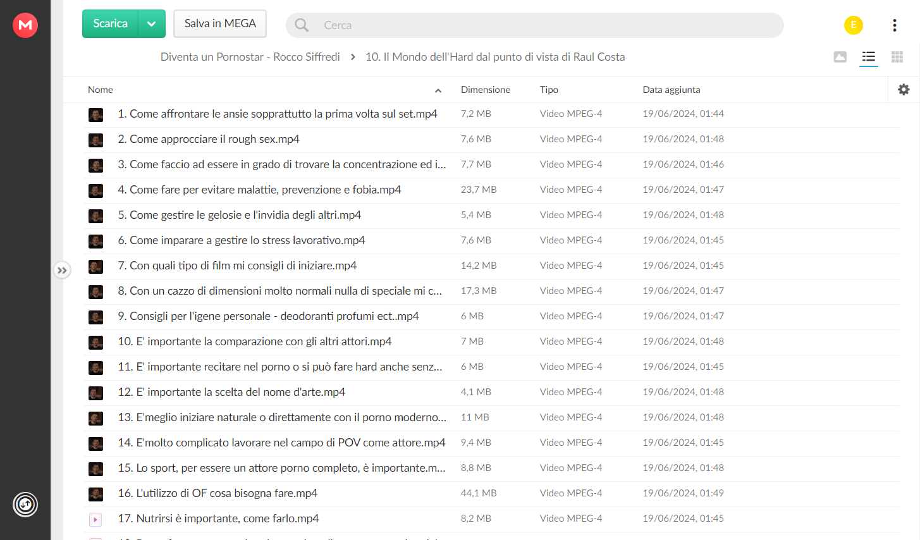
Task: Switch to list view layout
Action: pos(869,58)
